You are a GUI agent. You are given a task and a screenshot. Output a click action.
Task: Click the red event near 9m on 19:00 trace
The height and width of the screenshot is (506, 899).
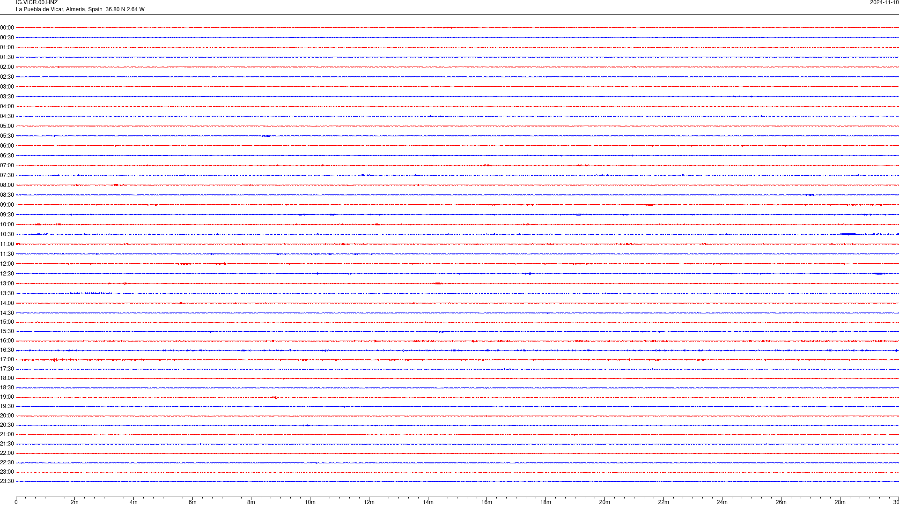coord(274,397)
